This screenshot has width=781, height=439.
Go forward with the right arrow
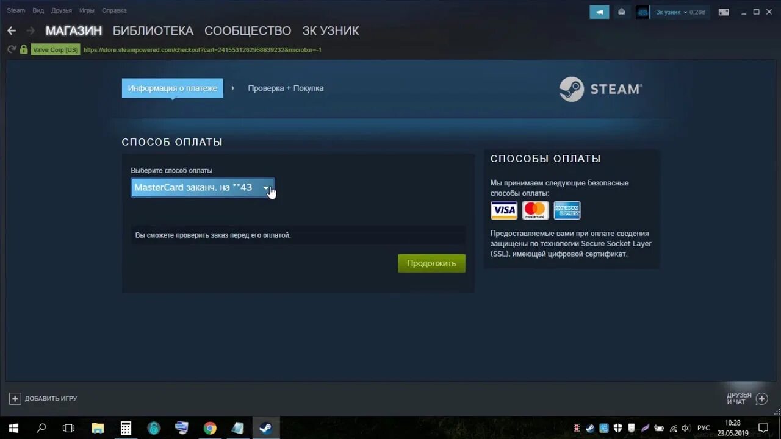coord(31,30)
